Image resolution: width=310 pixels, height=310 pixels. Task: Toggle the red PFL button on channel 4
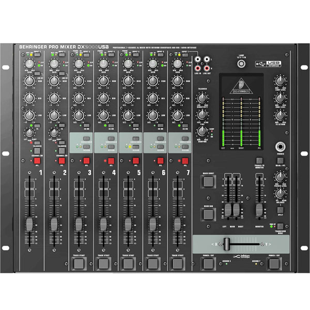point(111,161)
